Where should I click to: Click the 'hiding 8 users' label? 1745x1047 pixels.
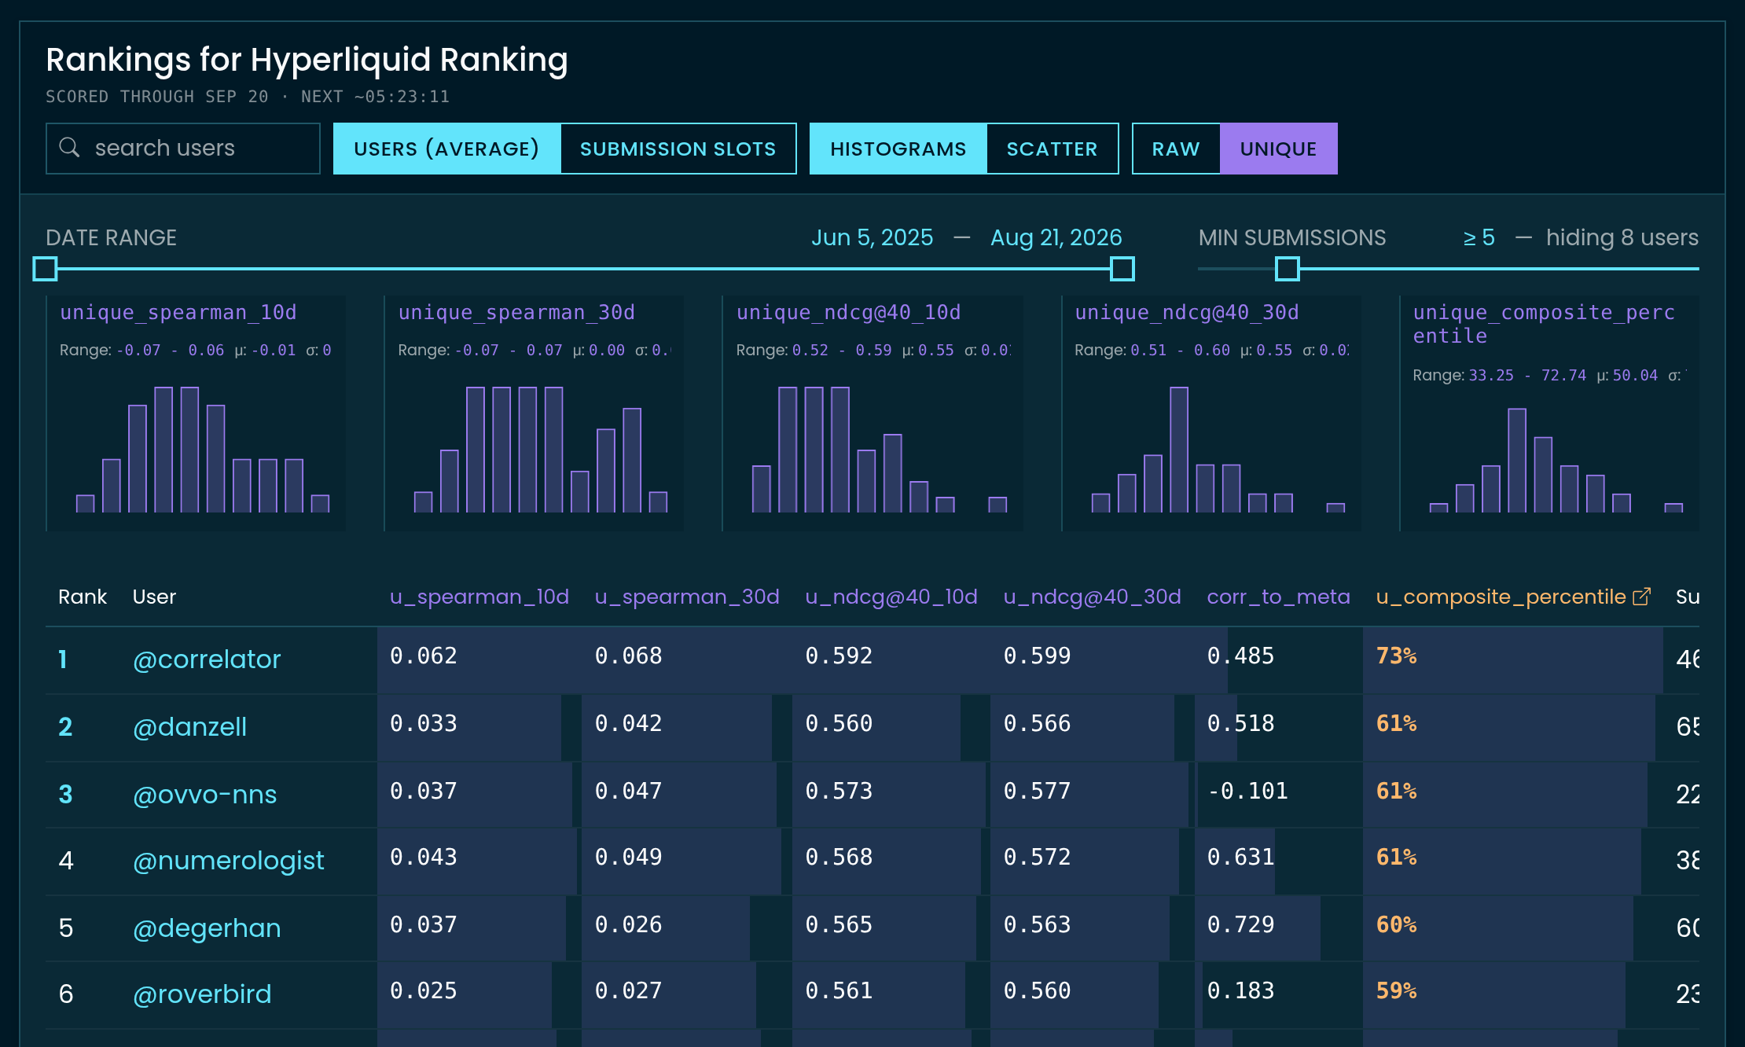[x=1622, y=237]
